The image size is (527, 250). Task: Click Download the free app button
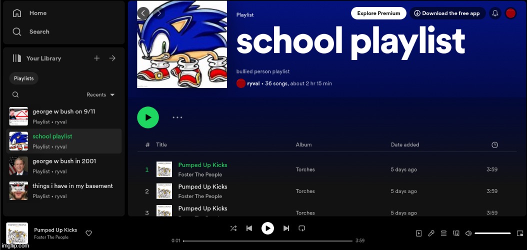pos(447,13)
